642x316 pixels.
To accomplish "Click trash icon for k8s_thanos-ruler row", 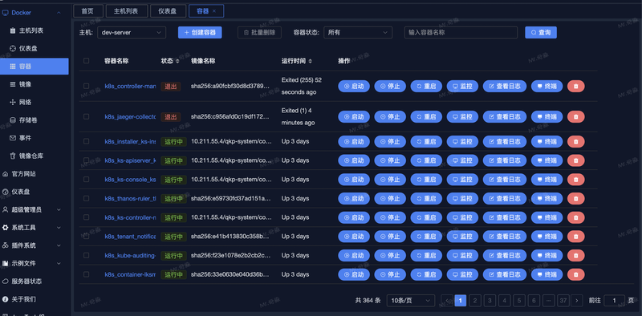I will click(575, 199).
